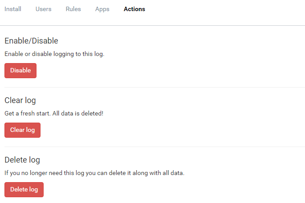305x203 pixels.
Task: Click the Clear log section heading
Action: coord(20,100)
